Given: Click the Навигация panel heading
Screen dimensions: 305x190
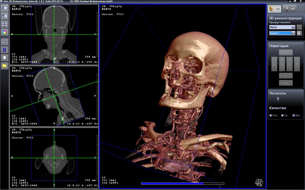Looking at the screenshot, I should coord(279,46).
